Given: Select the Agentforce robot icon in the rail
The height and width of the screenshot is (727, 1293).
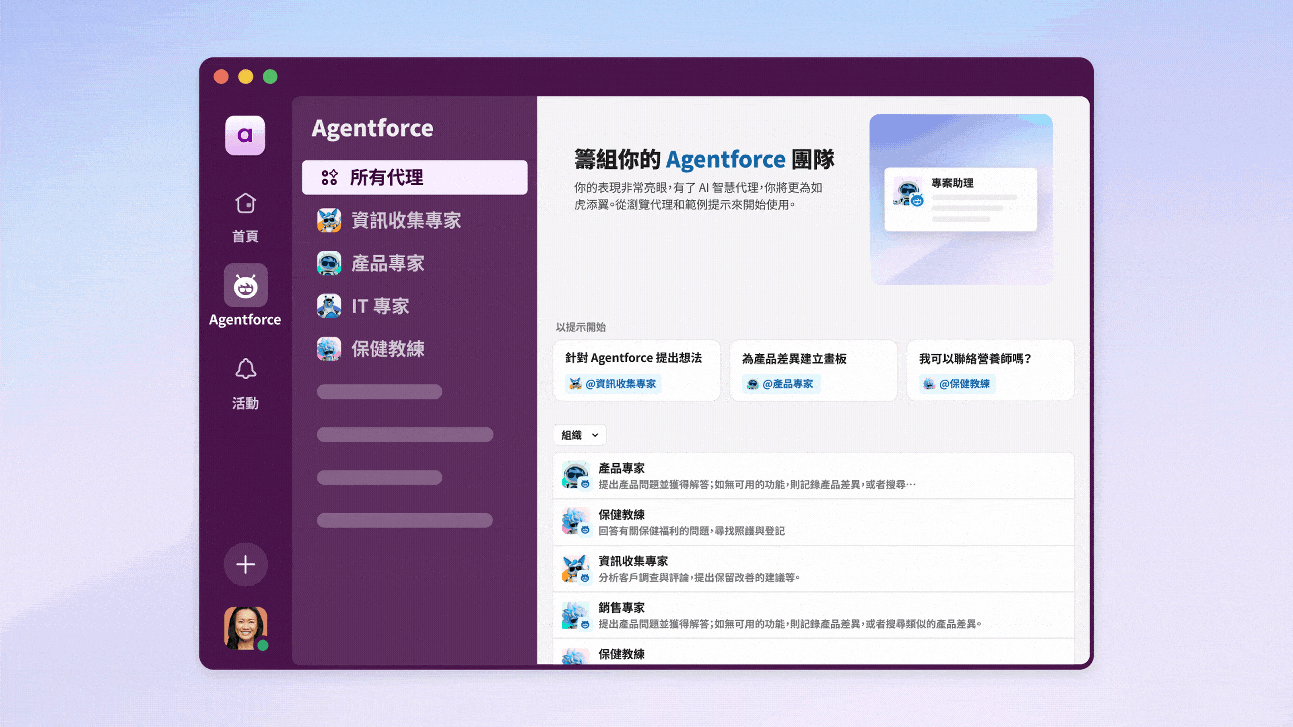Looking at the screenshot, I should coord(245,285).
